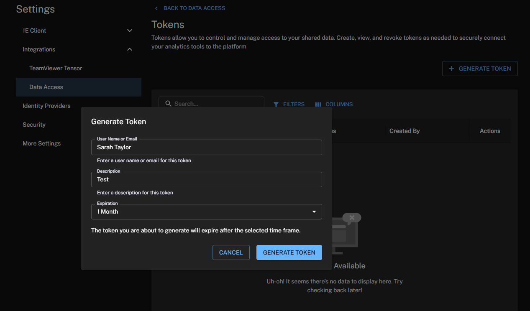Open the Columns layout icon
This screenshot has width=530, height=311.
(x=318, y=105)
